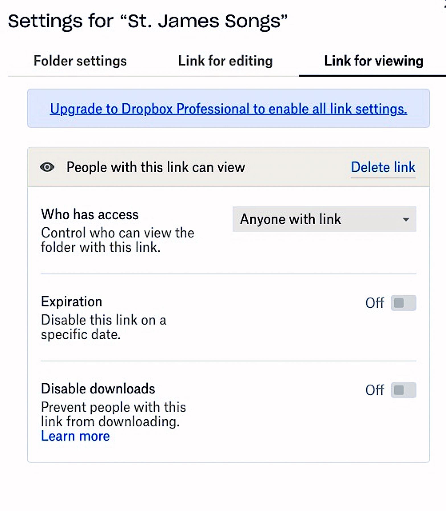Open the Learn more link under Disable downloads
The height and width of the screenshot is (511, 446).
coord(75,436)
